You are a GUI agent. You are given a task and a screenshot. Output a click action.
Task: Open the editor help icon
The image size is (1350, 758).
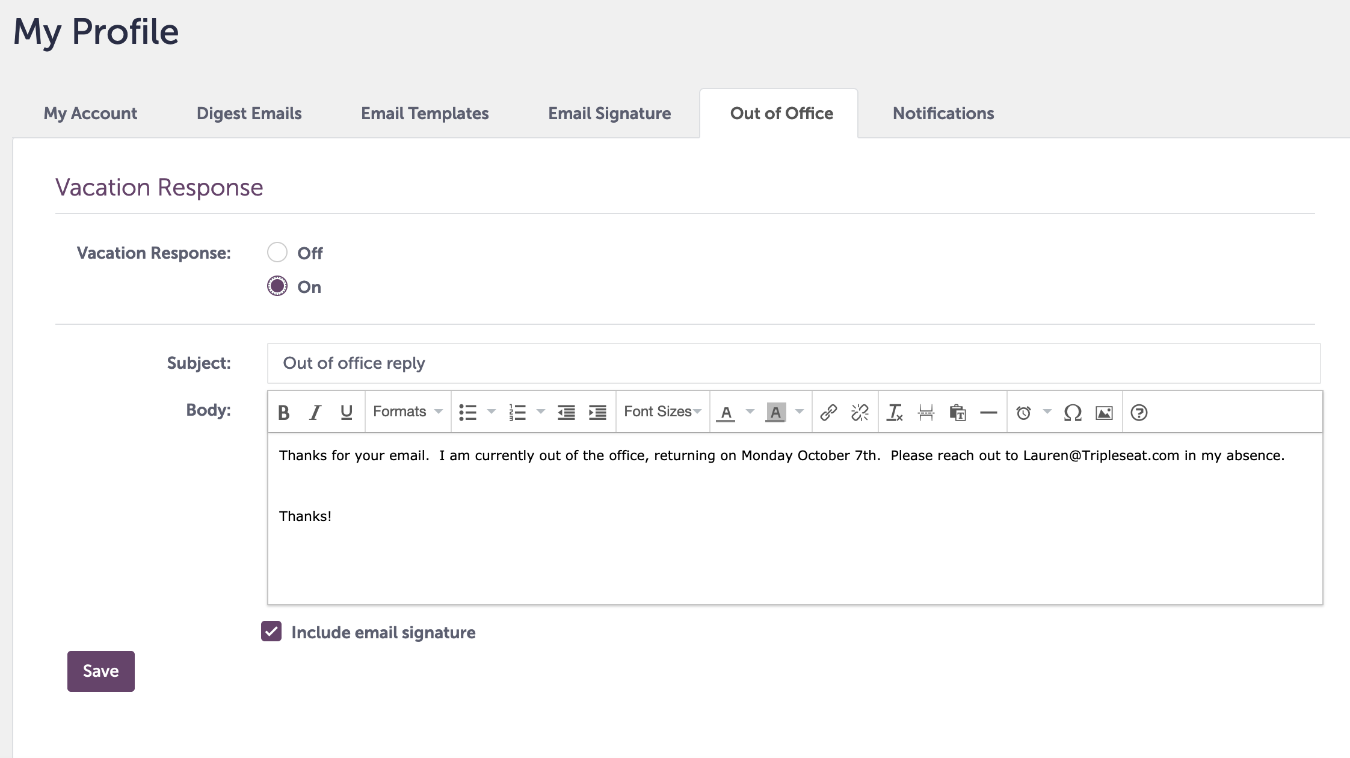click(x=1139, y=412)
